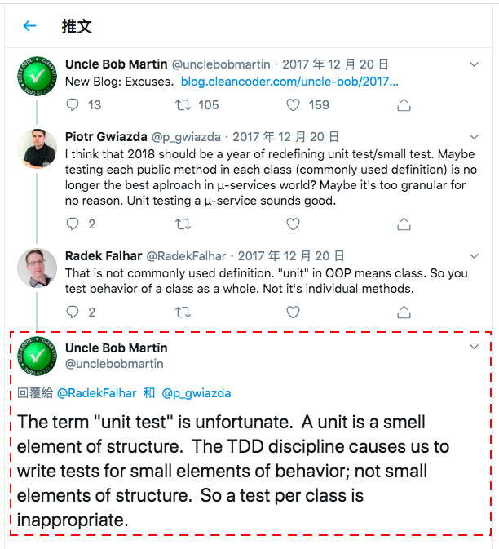Open the @p_gwiazda mention in the reply line
Viewport: 499px width, 549px height.
click(x=197, y=393)
